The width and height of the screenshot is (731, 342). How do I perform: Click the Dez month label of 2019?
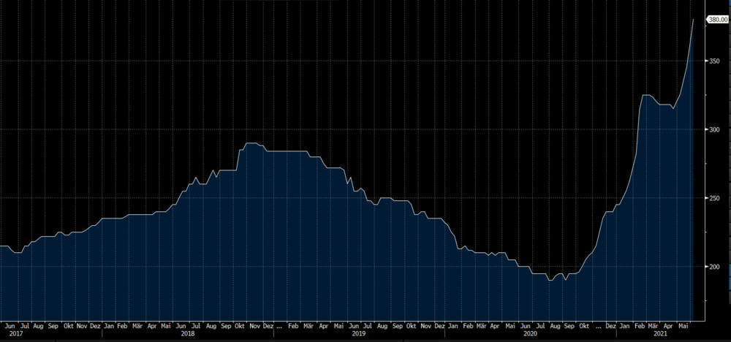(x=439, y=326)
